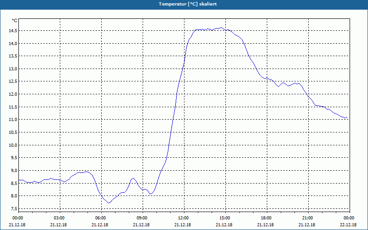The image size is (368, 230).
Task: Click the °C unit label on the axis
Action: (x=15, y=21)
